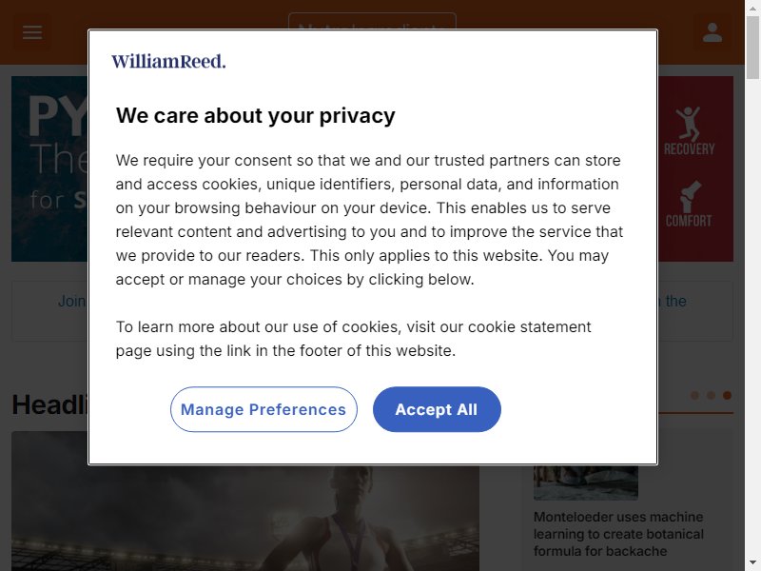Follow the 'Join' promo link text
The width and height of the screenshot is (761, 571).
click(72, 301)
